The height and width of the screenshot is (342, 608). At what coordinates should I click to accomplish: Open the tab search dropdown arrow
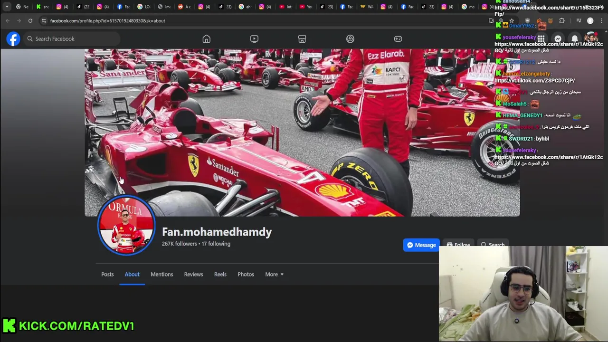tap(7, 7)
